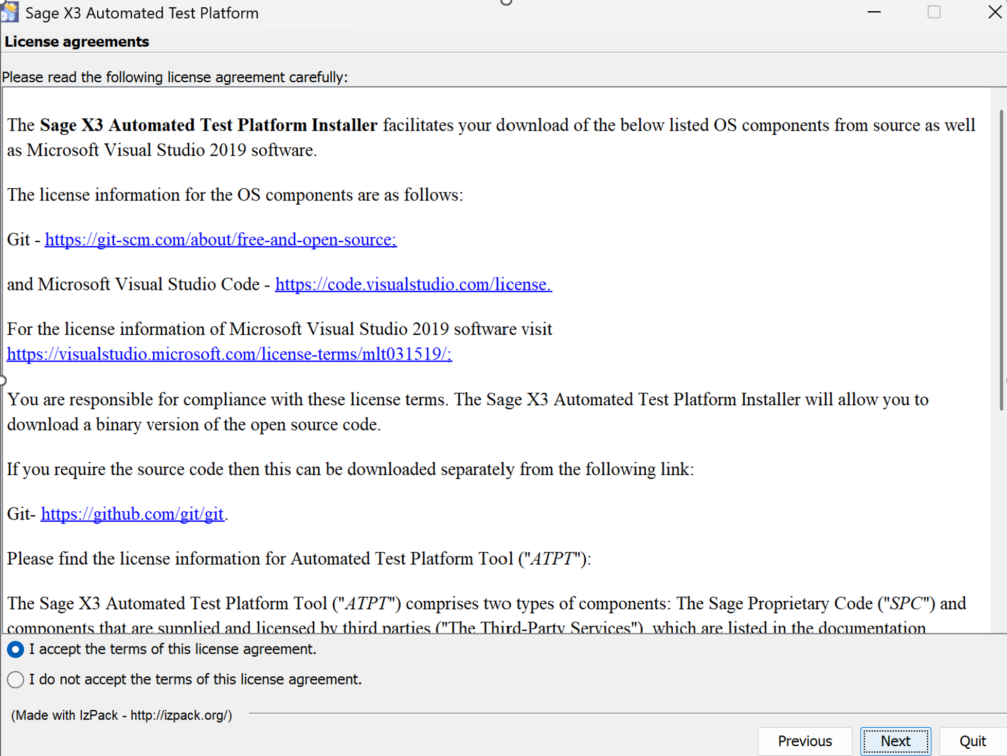Minimize the installer window
The height and width of the screenshot is (756, 1007).
[x=874, y=12]
